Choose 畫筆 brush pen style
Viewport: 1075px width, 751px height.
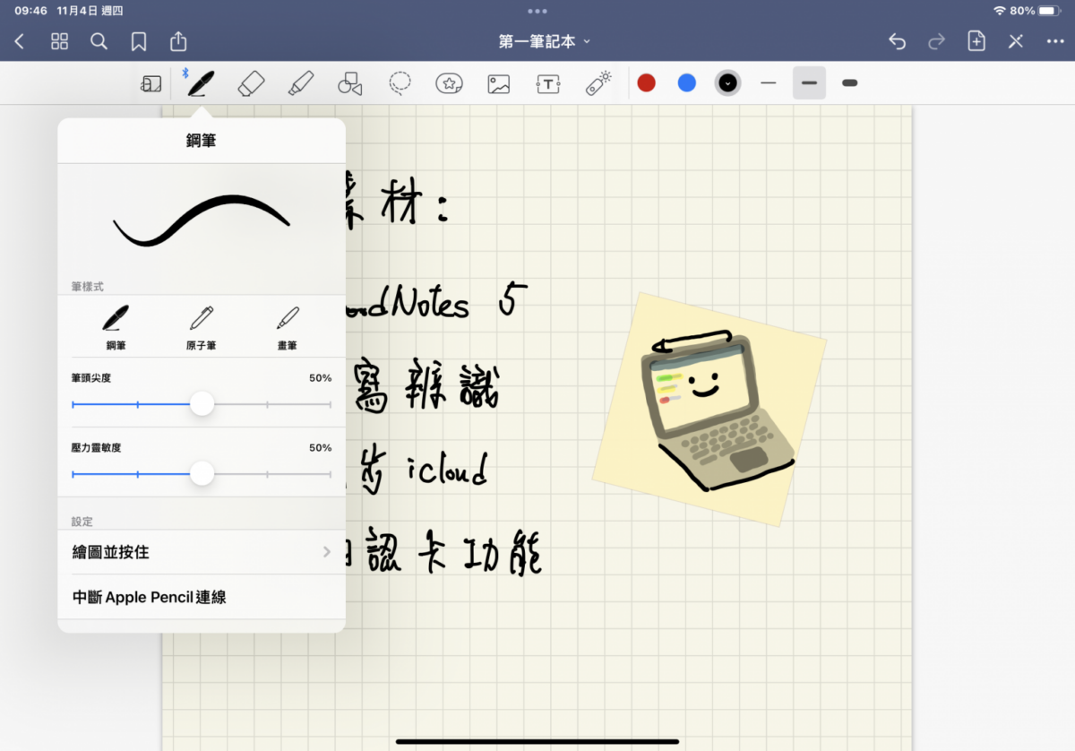point(288,327)
